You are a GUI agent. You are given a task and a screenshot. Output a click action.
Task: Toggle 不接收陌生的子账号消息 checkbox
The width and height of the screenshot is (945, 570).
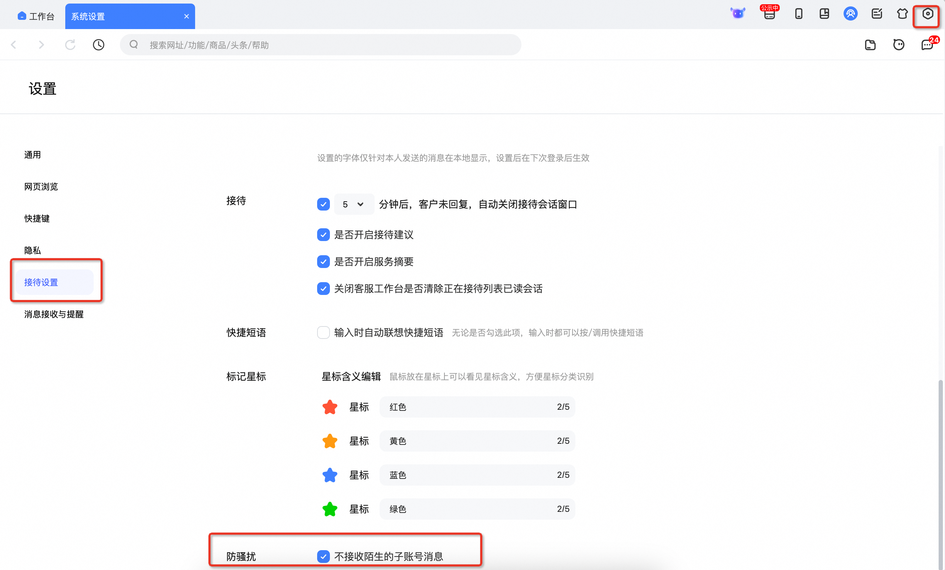323,557
